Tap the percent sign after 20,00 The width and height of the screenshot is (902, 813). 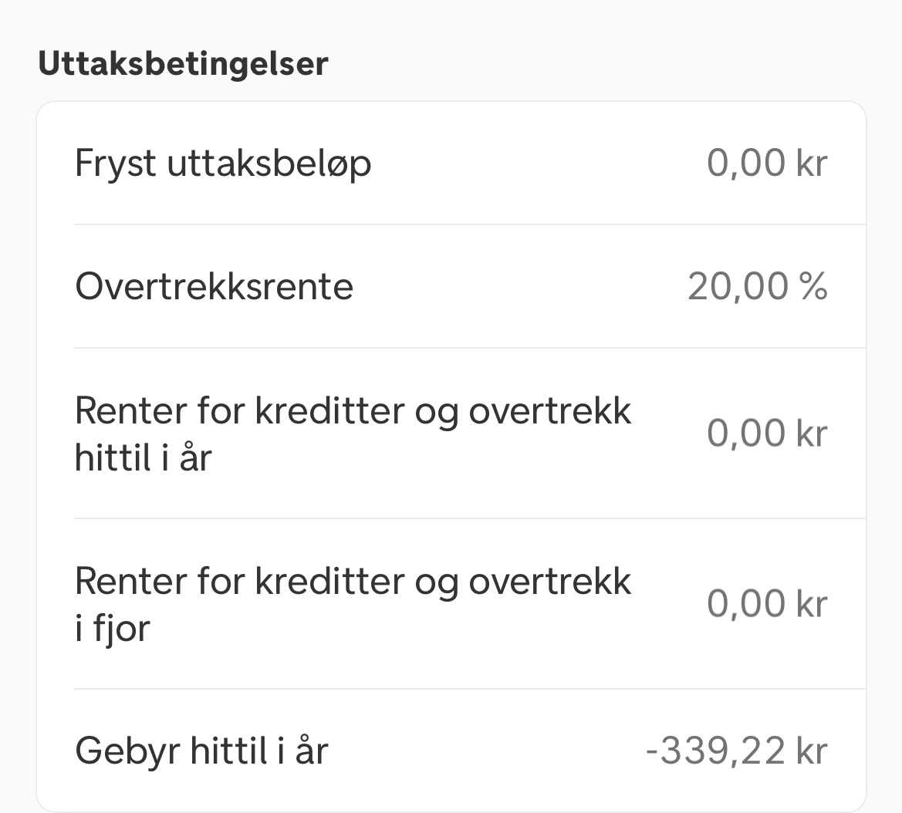click(x=813, y=286)
